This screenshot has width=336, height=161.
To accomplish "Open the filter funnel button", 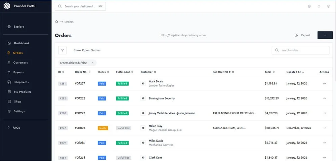I will tap(62, 50).
